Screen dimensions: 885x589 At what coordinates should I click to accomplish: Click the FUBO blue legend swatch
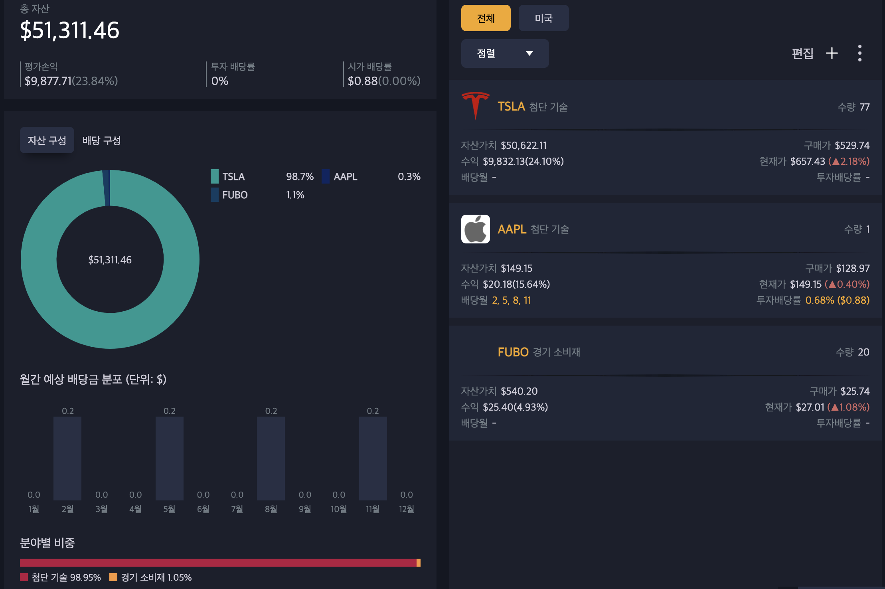215,195
